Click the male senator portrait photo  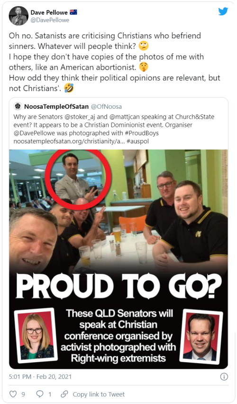[x=201, y=337]
